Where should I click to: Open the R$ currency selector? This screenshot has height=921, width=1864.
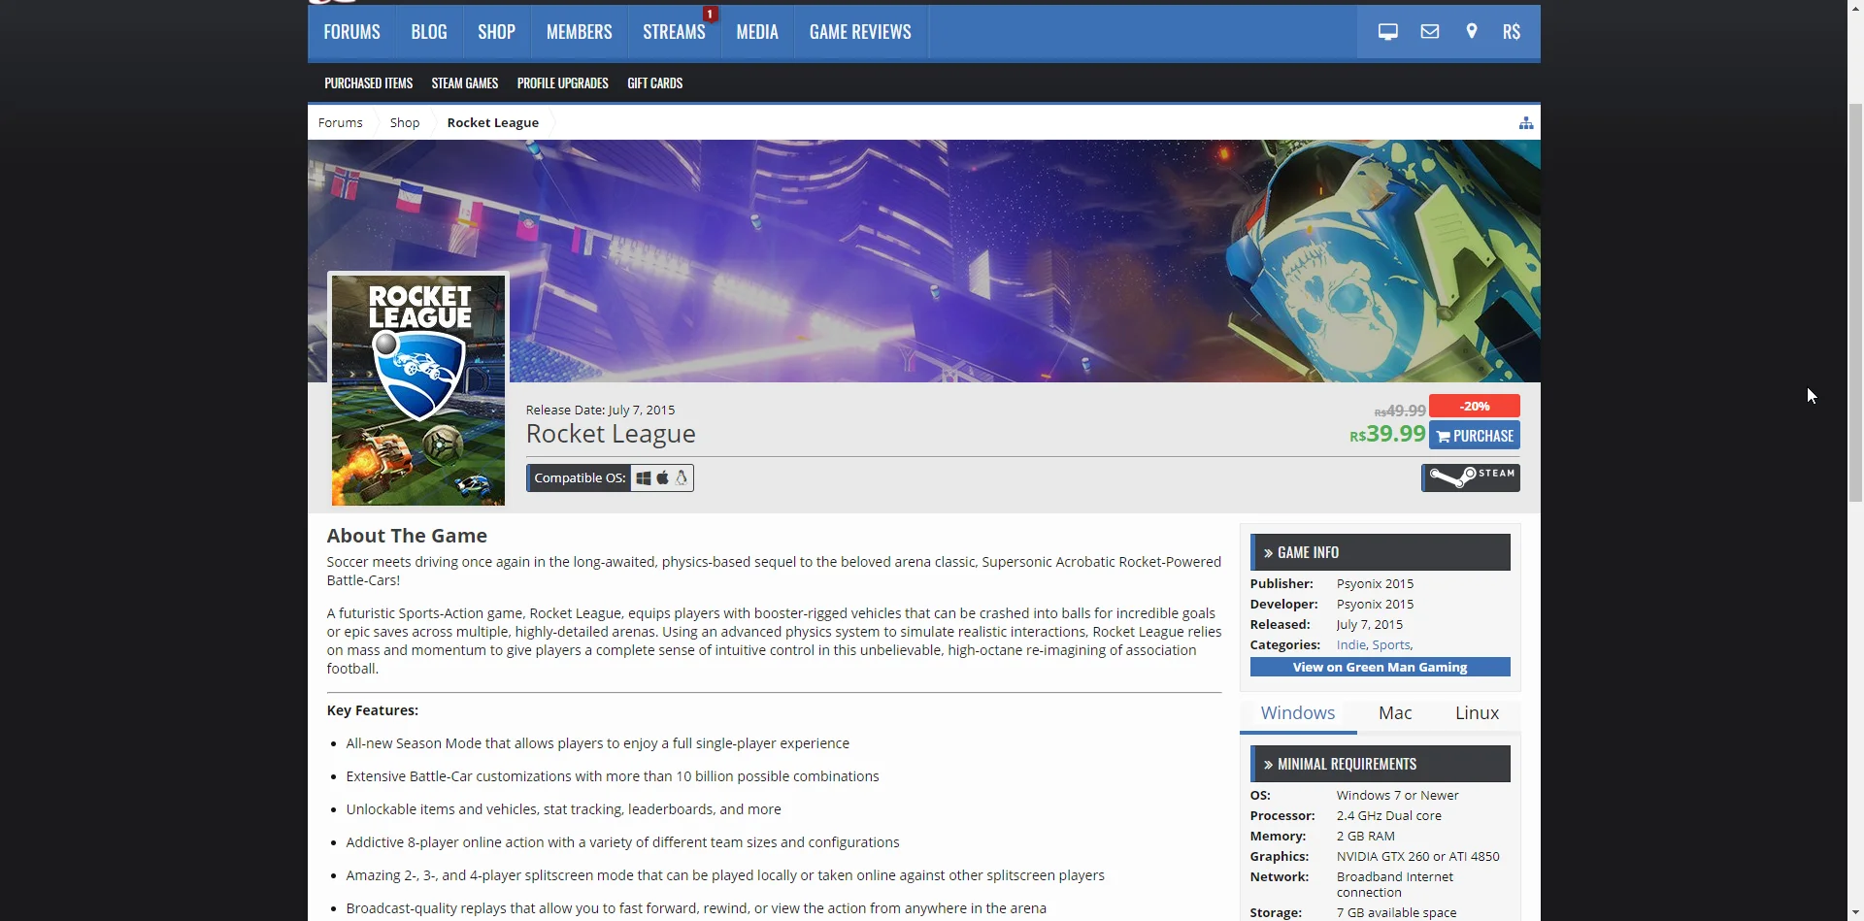pos(1511,32)
